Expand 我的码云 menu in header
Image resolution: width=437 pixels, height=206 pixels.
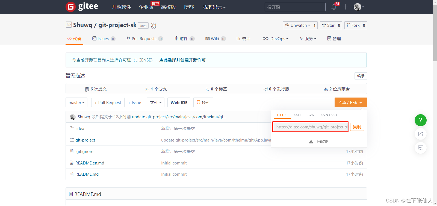214,7
